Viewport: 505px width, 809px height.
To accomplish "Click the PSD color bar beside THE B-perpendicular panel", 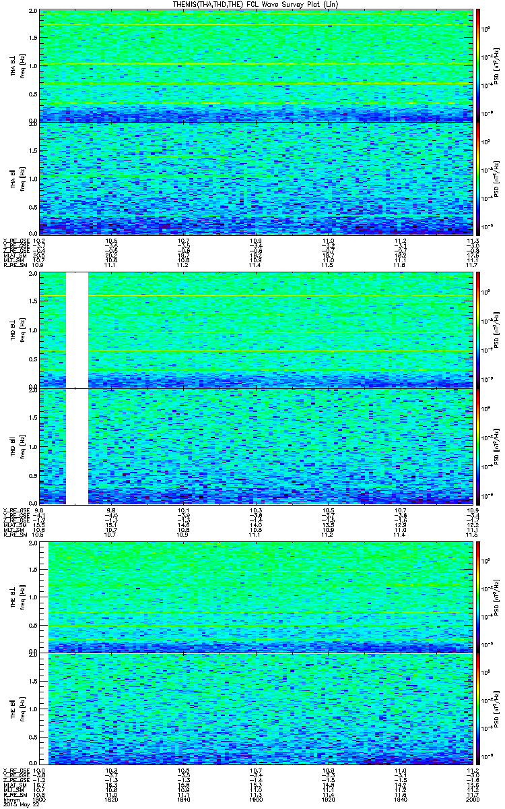I will coord(478,597).
